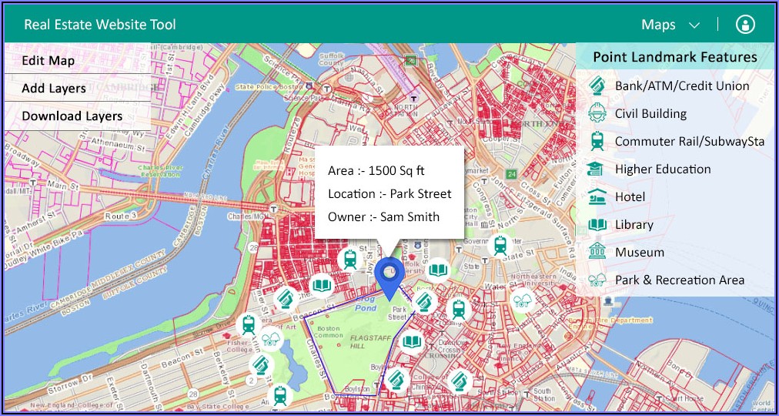
Task: Select the Museum legend icon
Action: [x=597, y=252]
